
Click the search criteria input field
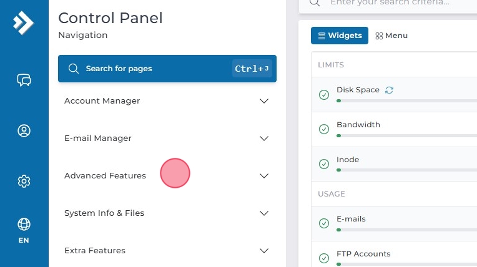tap(400, 2)
